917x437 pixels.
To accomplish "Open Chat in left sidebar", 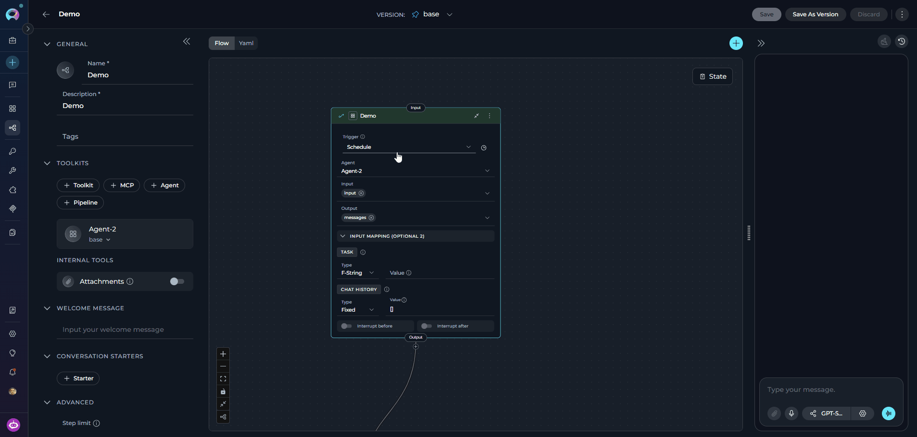I will click(x=13, y=85).
